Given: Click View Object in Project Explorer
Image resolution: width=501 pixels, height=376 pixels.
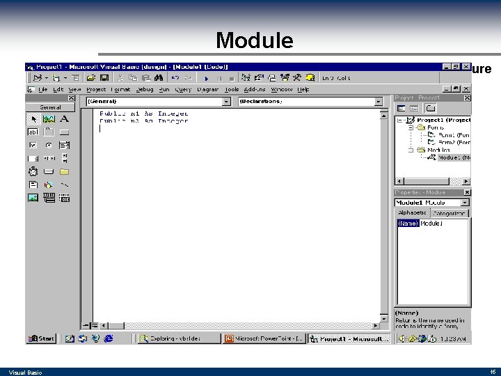Looking at the screenshot, I should click(414, 109).
